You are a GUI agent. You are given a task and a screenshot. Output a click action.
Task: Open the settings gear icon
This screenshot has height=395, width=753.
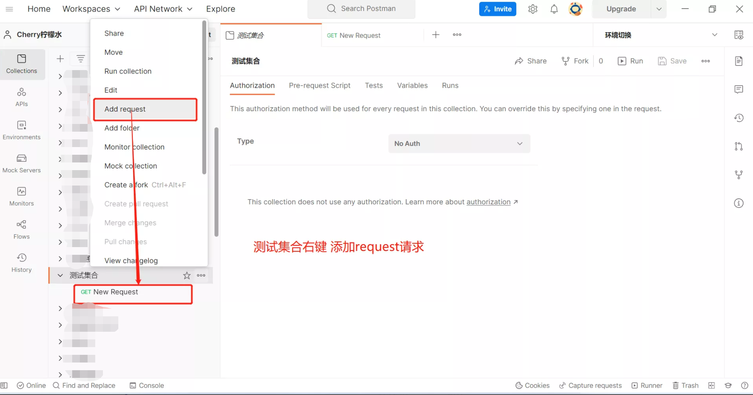[533, 9]
